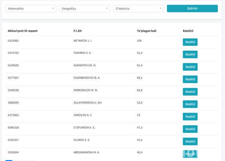
Task: Click the score value 109
Action: click(x=139, y=41)
